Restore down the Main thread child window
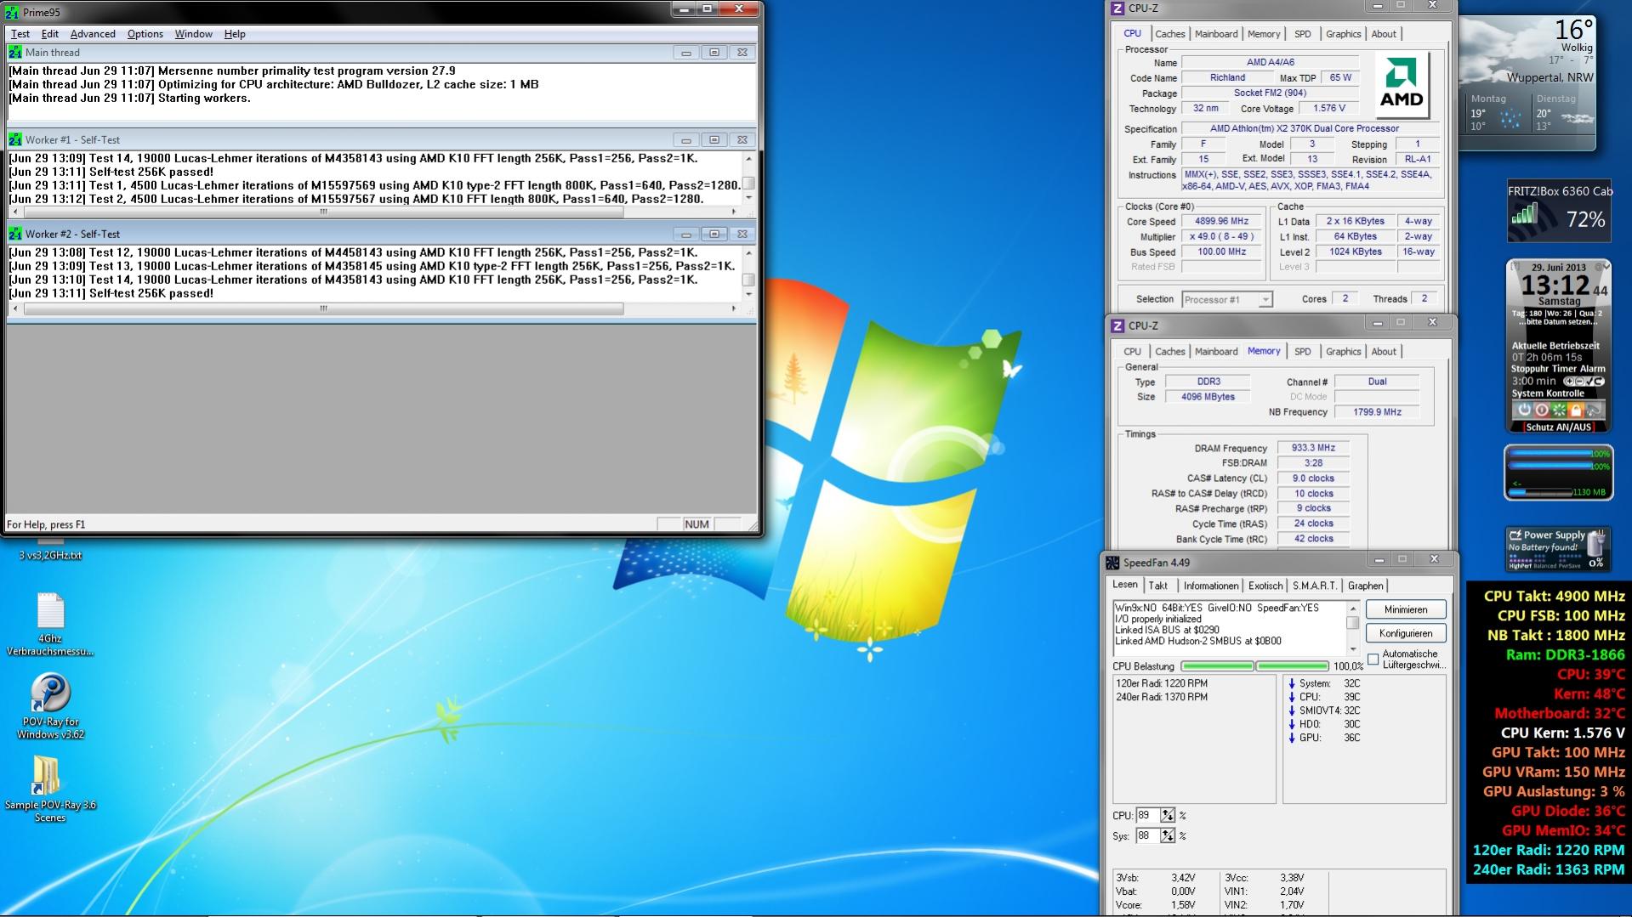Screen dimensions: 1632x917 [x=714, y=53]
